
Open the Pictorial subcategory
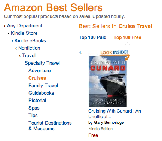[x=37, y=101]
